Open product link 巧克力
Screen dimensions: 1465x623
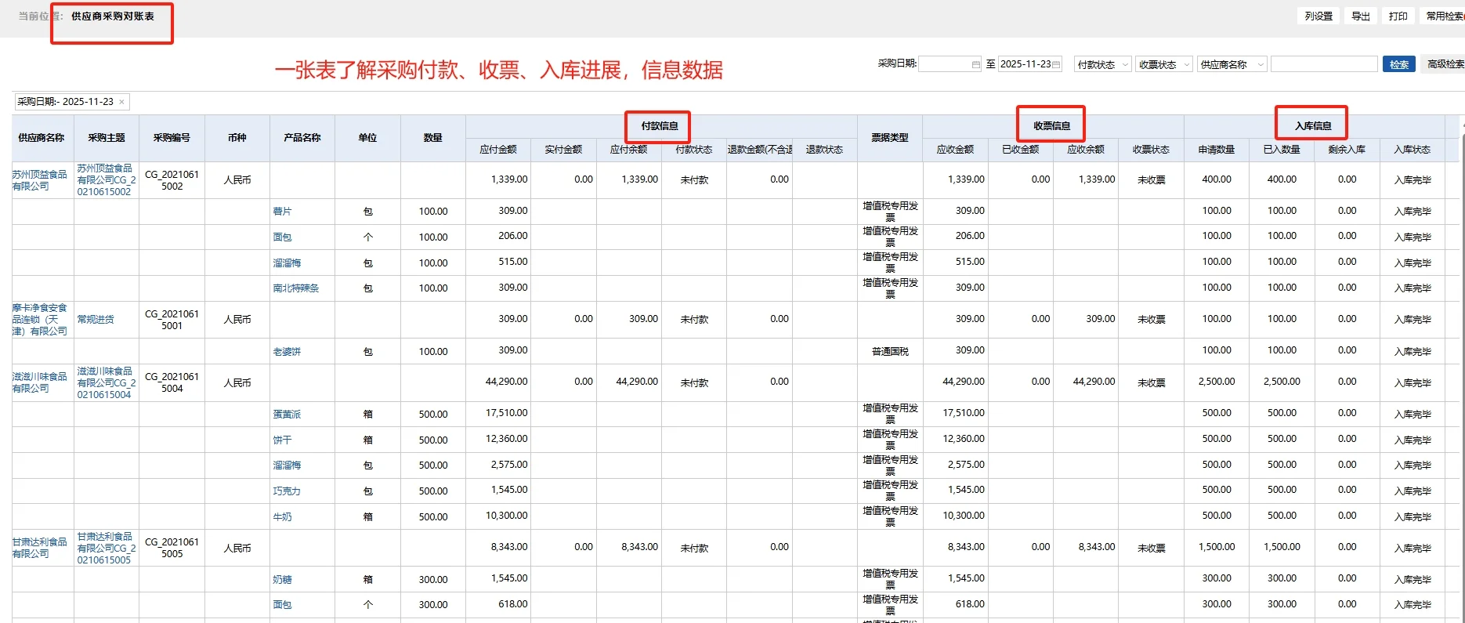point(287,491)
